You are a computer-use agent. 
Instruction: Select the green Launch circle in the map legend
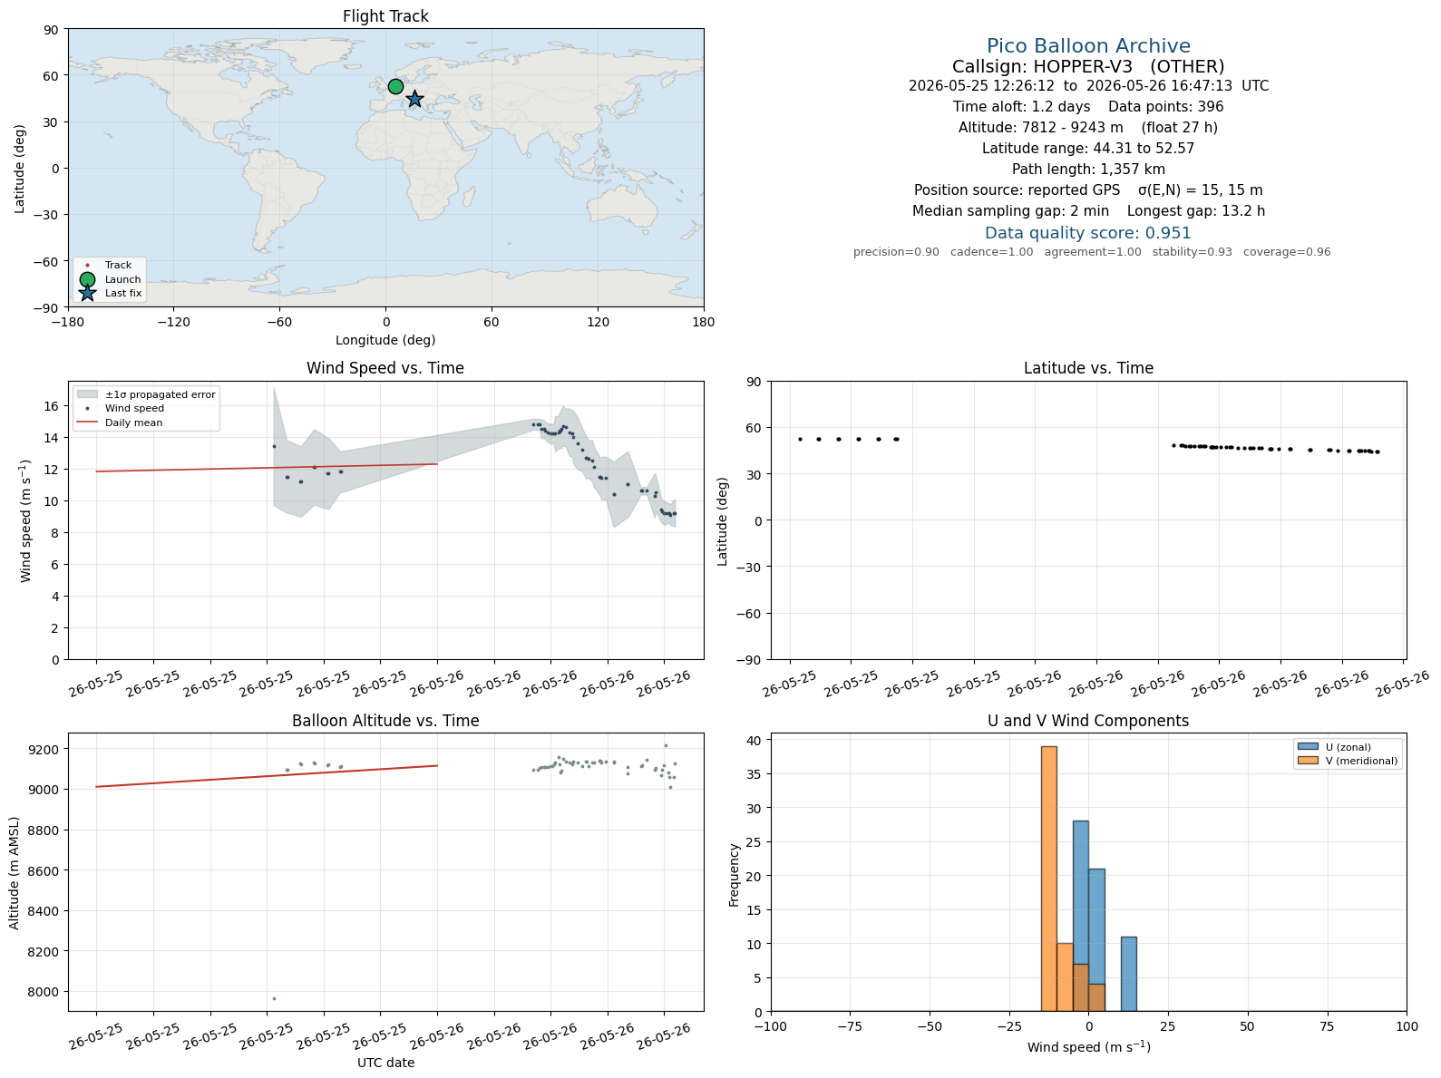87,279
